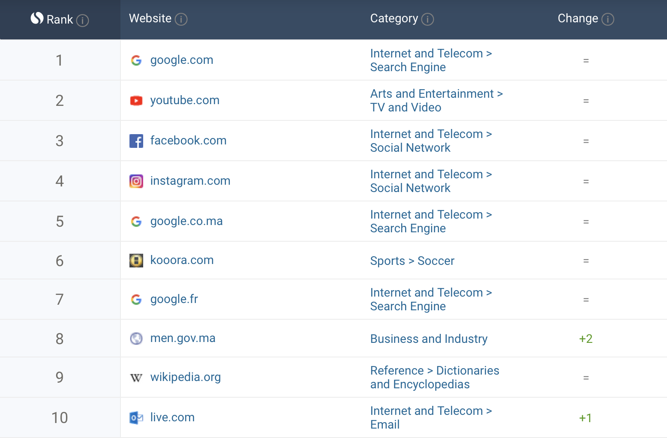
Task: Click the +2 change value for men.gov.ma
Action: click(x=586, y=339)
